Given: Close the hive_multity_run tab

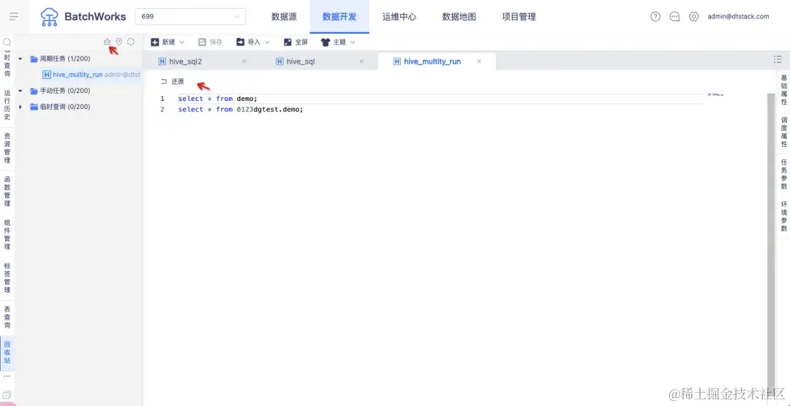Looking at the screenshot, I should pos(479,61).
